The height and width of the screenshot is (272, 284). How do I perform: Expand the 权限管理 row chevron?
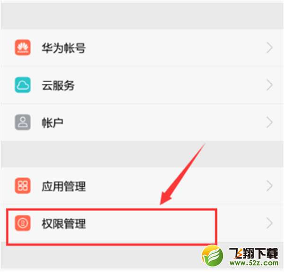click(269, 223)
